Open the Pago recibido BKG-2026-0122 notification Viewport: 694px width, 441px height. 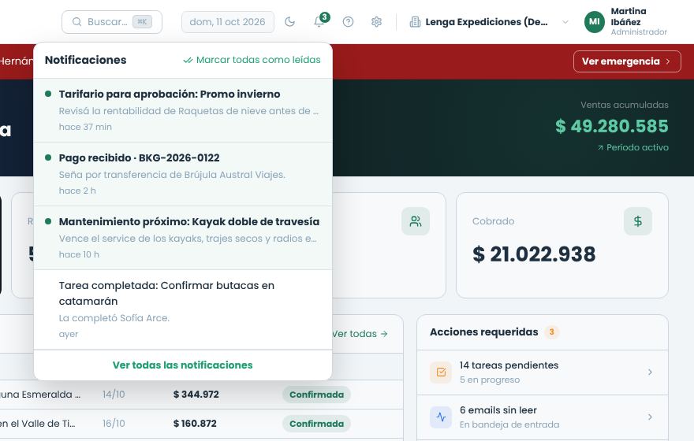click(x=183, y=174)
